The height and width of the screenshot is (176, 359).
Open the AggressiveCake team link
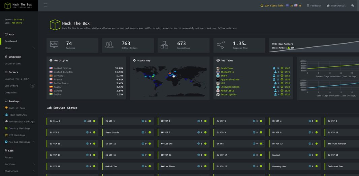pos(230,80)
